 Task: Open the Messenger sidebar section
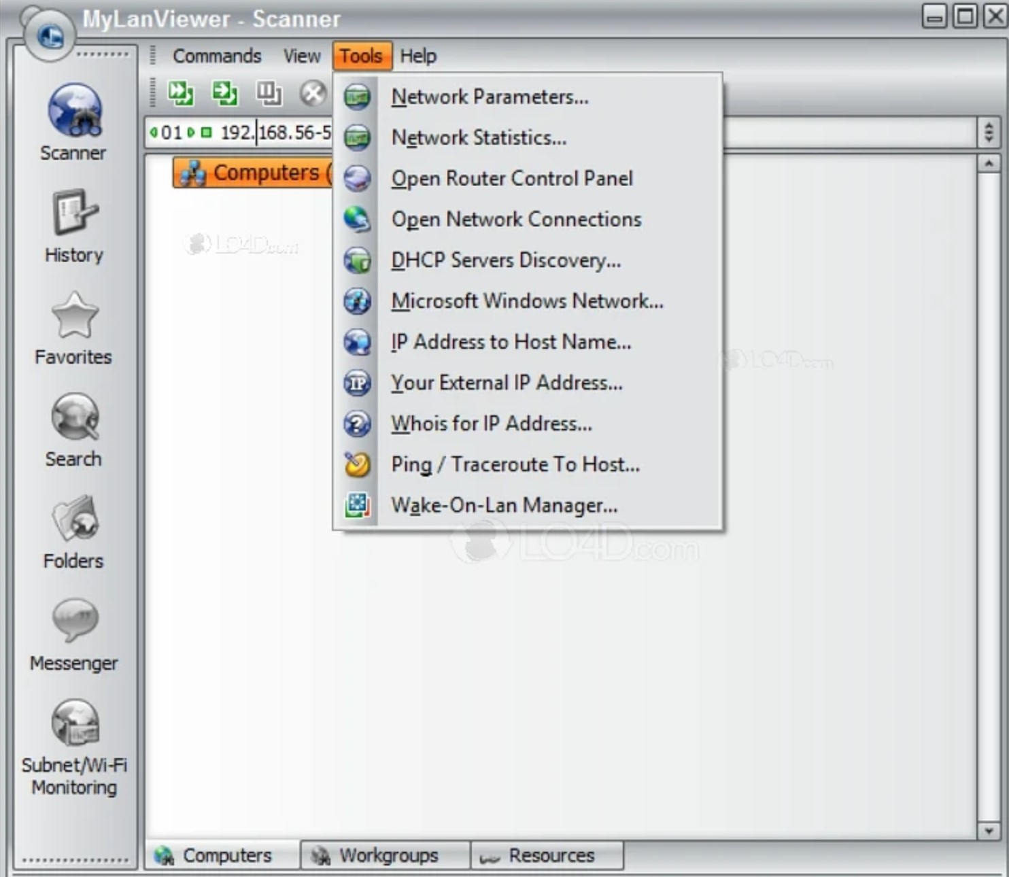click(73, 634)
